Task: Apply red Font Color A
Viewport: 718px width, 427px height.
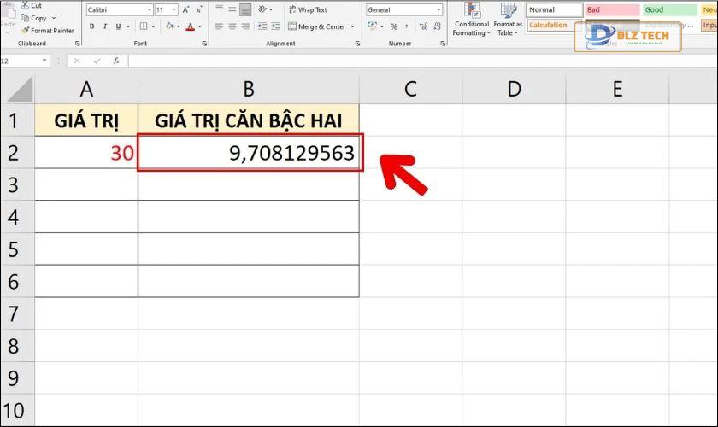Action: (191, 27)
